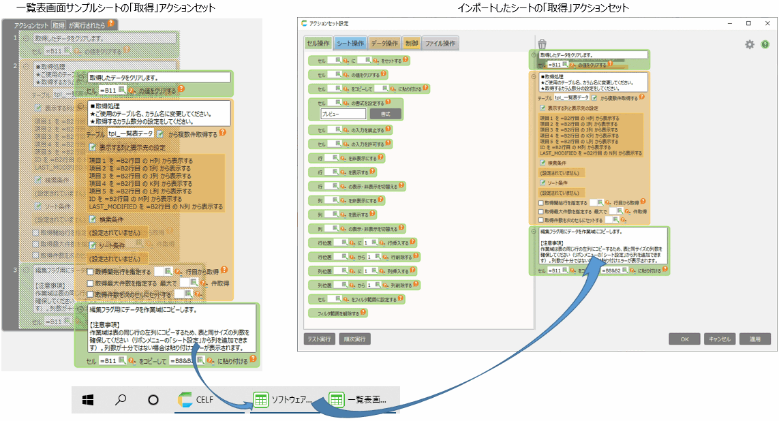Screen dimensions: 779x421
Task: Click the green help question mark icon
Action: (765, 44)
